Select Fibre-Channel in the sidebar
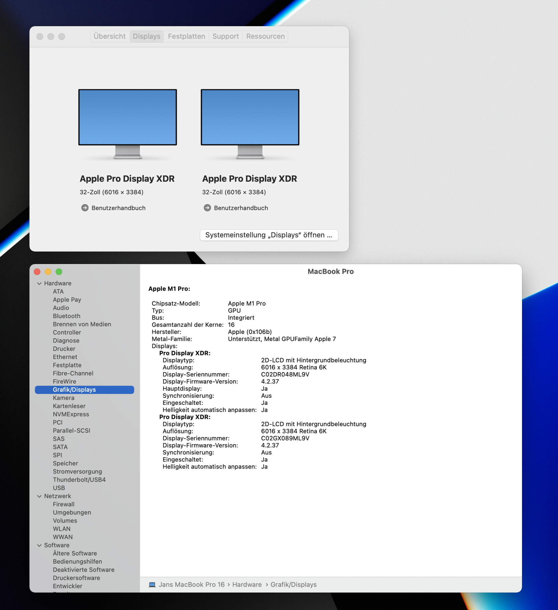The width and height of the screenshot is (558, 610). pos(73,373)
